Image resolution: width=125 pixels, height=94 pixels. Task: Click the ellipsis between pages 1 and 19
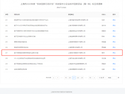pos(61,78)
